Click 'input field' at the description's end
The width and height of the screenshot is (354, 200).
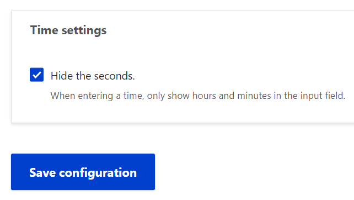point(324,96)
